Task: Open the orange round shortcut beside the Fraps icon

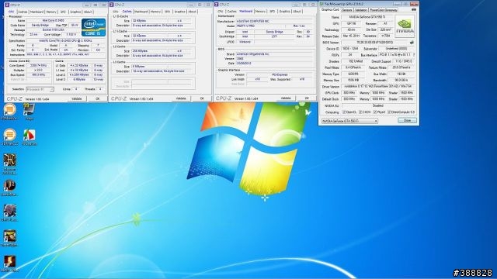Action: point(9,109)
